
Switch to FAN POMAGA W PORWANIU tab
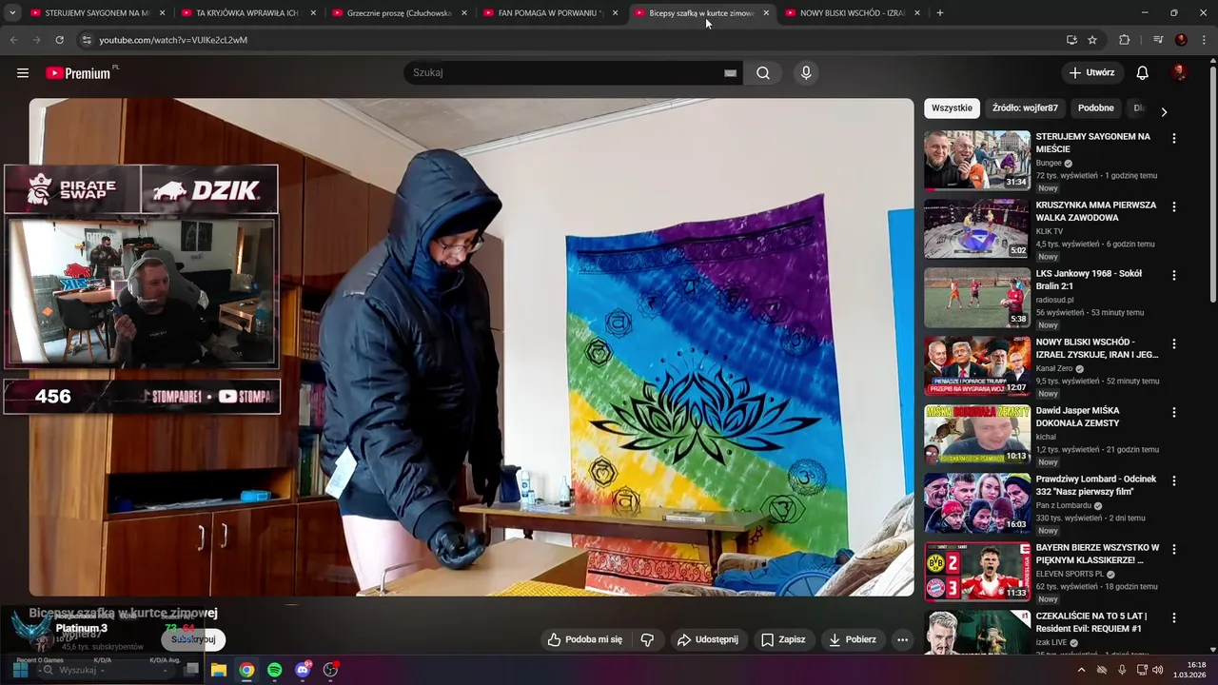[549, 13]
